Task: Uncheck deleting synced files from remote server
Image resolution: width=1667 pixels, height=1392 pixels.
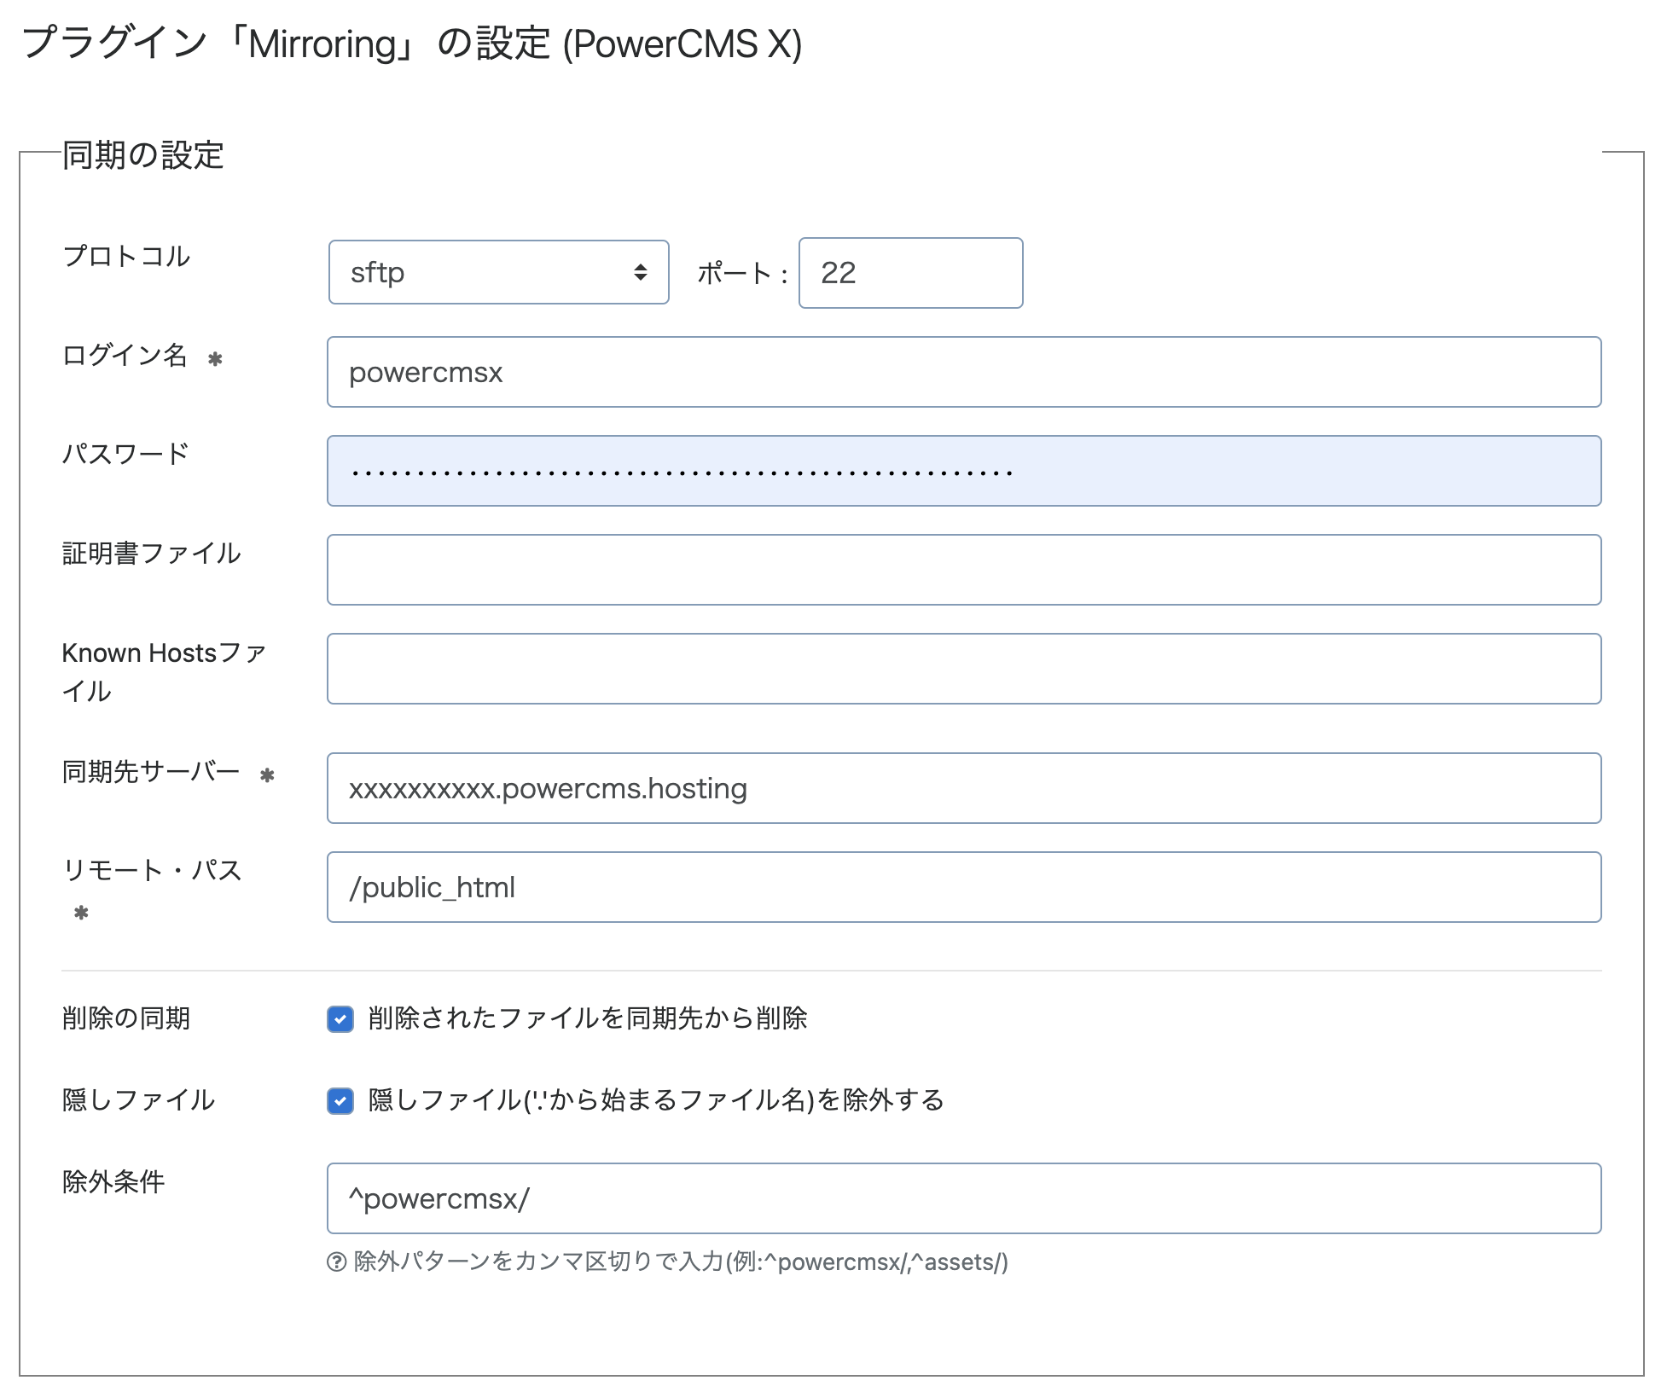Action: [x=340, y=1018]
